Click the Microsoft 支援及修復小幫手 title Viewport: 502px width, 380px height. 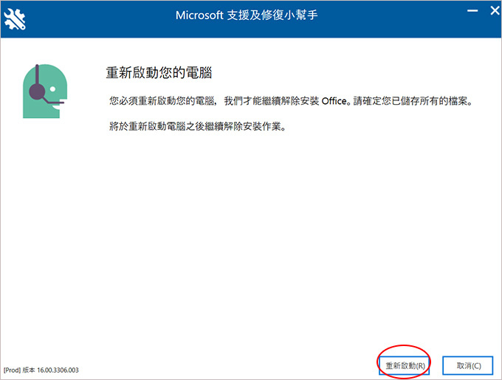246,15
